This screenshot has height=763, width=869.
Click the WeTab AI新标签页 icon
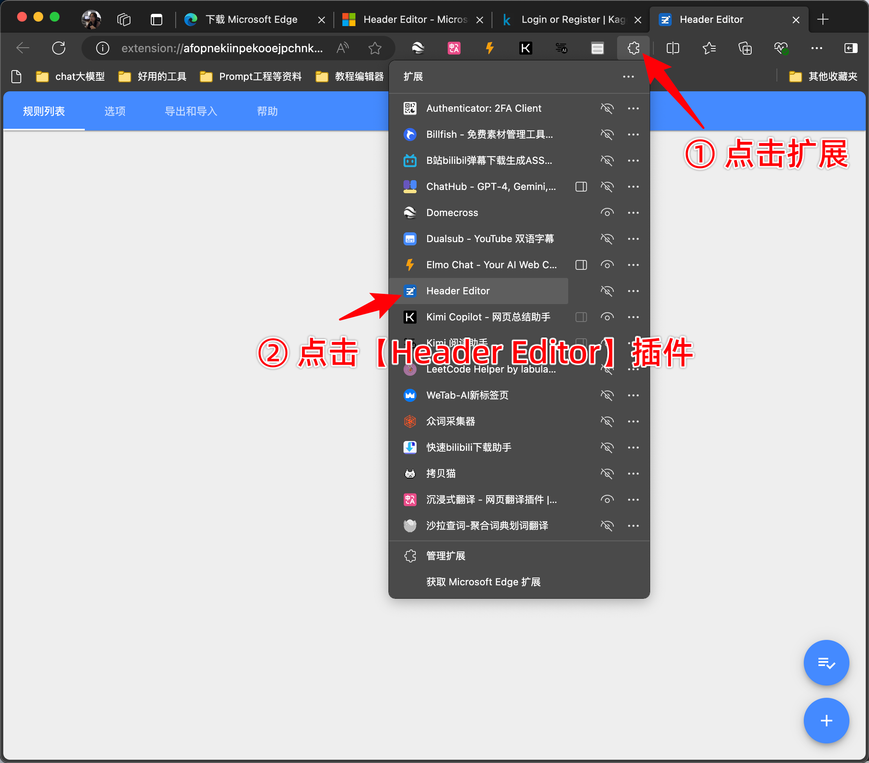[410, 395]
